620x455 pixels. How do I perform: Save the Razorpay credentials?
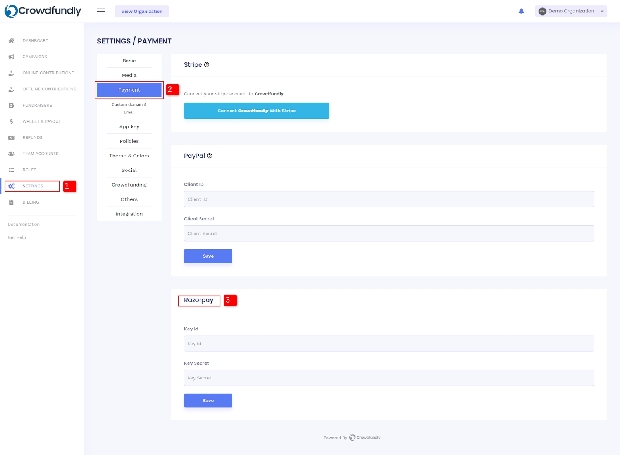coord(208,401)
